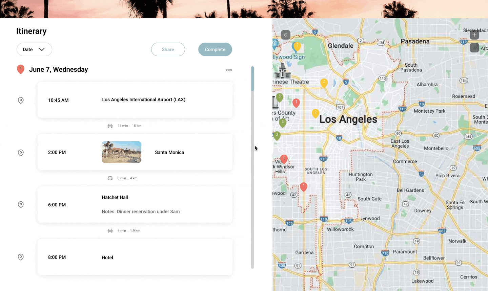The image size is (488, 291).
Task: Click the Complete button
Action: point(215,49)
